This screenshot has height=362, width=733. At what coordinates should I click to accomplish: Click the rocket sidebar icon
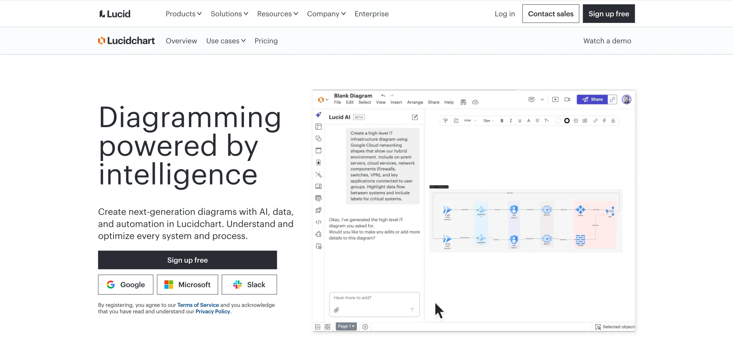318,210
